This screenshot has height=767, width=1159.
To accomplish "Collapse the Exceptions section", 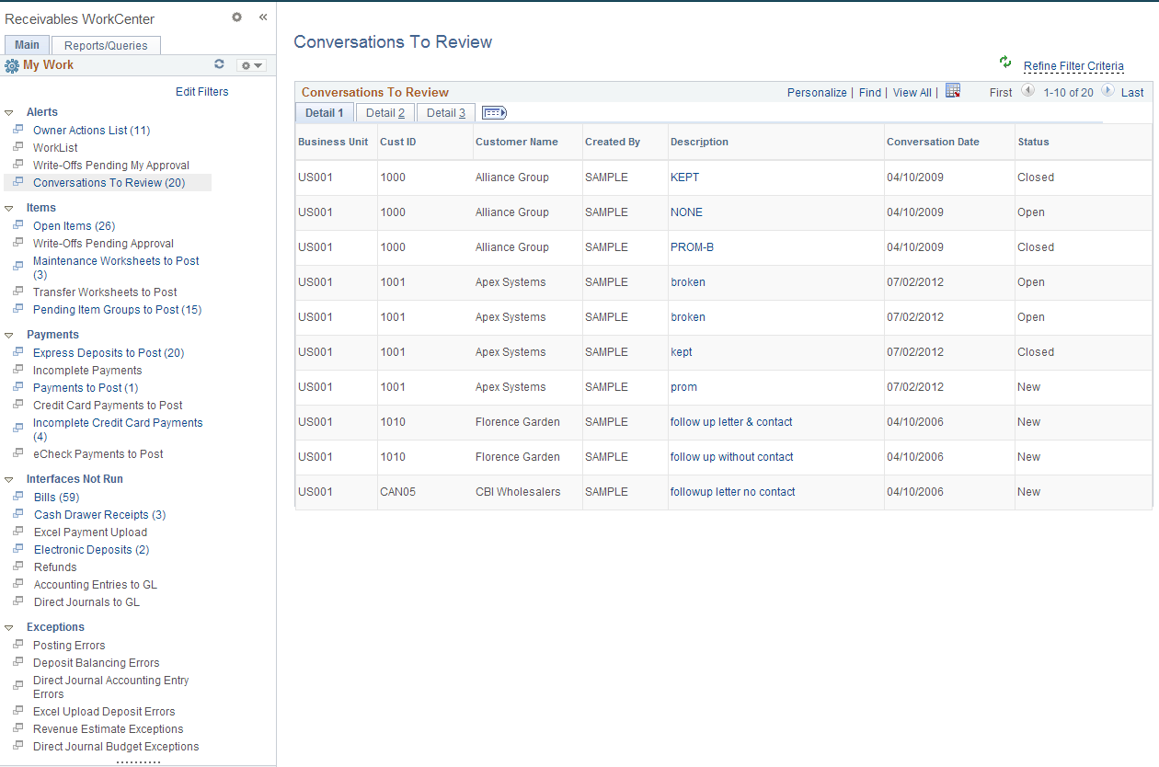I will (x=9, y=627).
